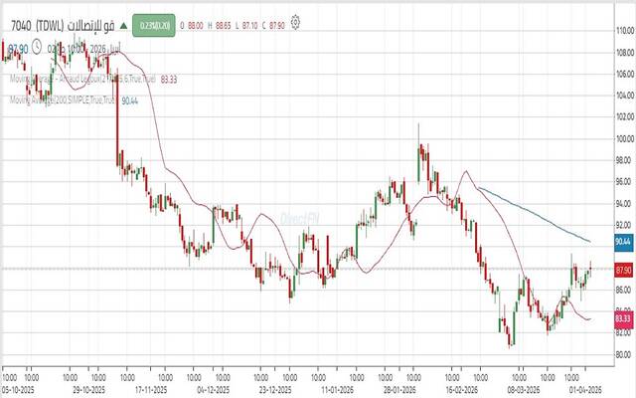This screenshot has width=636, height=398.
Task: Click the blue 90.44 price axis tag
Action: pos(624,241)
